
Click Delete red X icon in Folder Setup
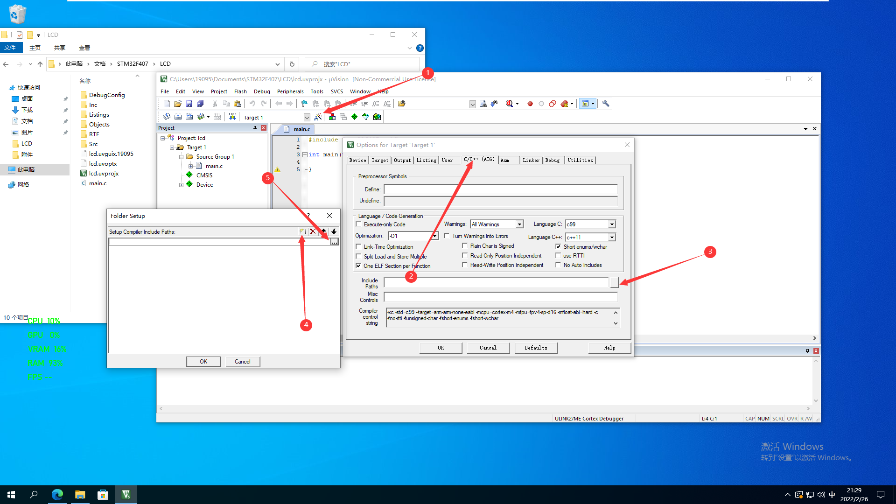313,231
